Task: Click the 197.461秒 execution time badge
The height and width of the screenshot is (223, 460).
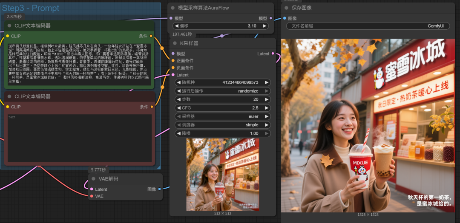Action: [x=182, y=34]
